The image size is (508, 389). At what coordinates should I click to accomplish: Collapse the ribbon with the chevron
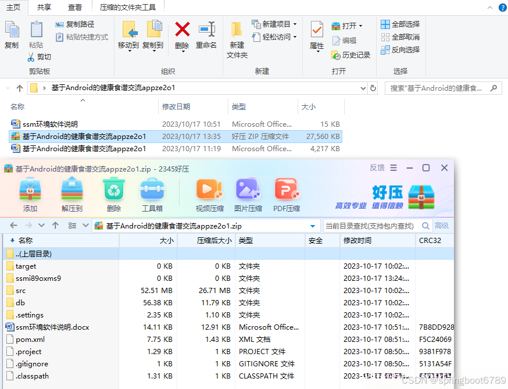point(490,8)
